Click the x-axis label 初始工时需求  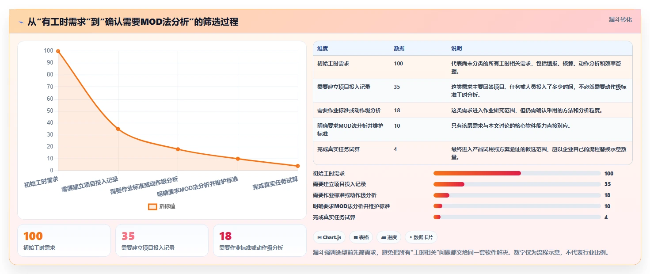(x=41, y=182)
